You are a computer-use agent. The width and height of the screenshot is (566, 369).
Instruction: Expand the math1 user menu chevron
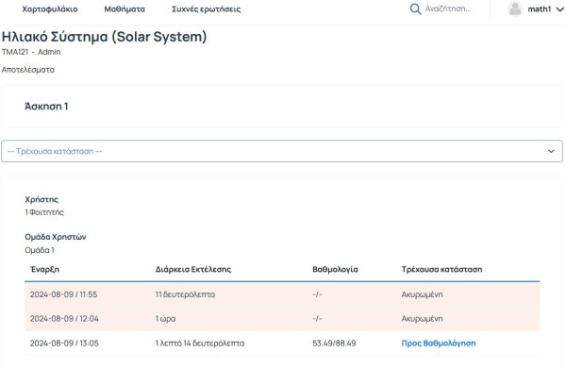tap(559, 9)
